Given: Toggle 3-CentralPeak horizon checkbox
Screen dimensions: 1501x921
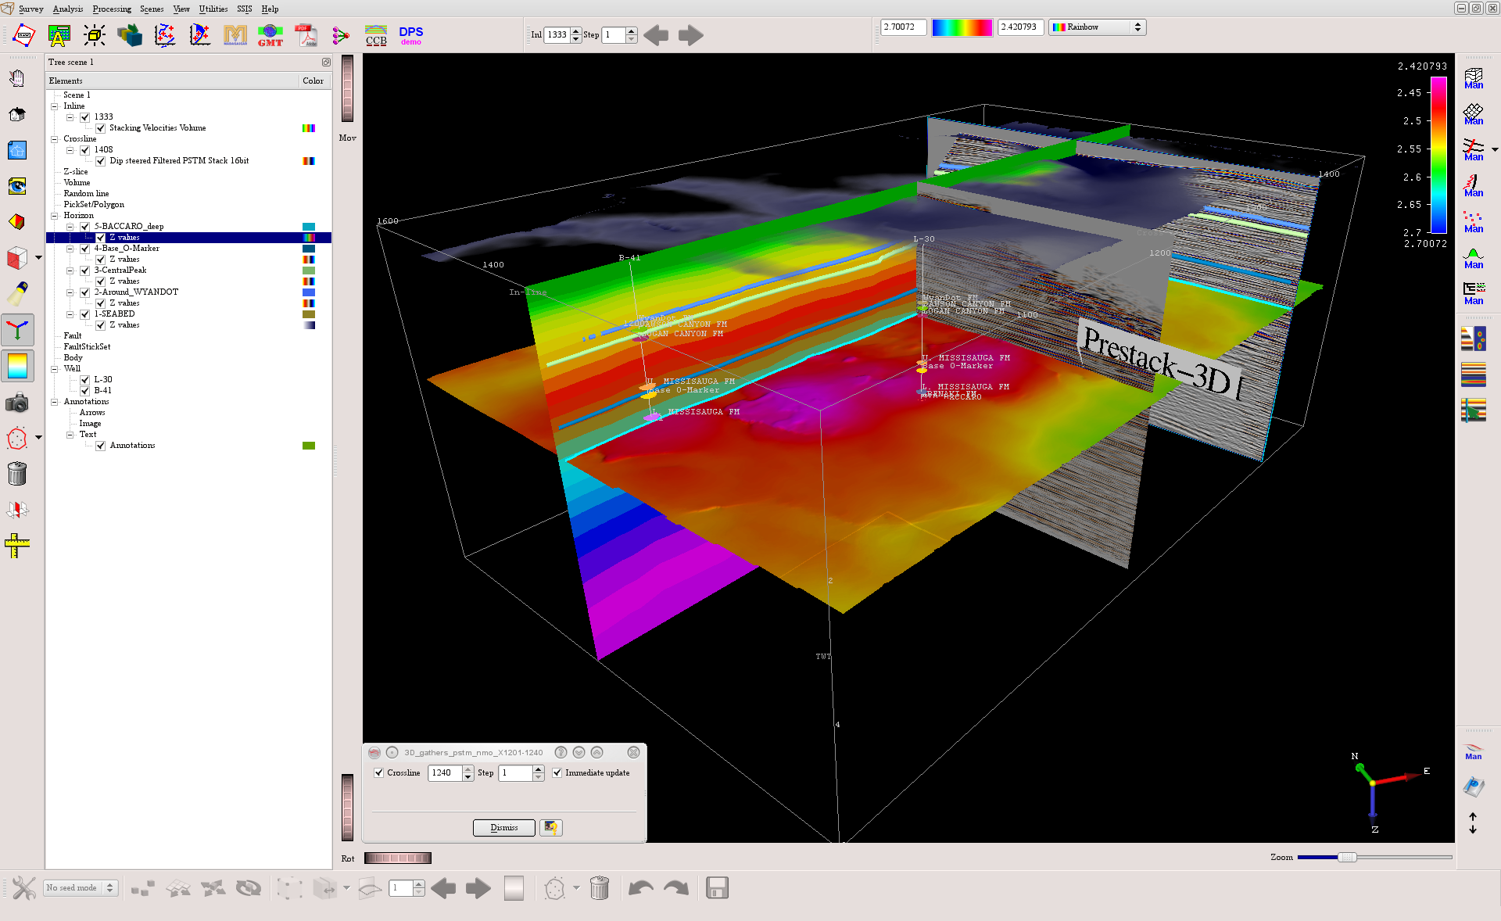Looking at the screenshot, I should pyautogui.click(x=85, y=271).
